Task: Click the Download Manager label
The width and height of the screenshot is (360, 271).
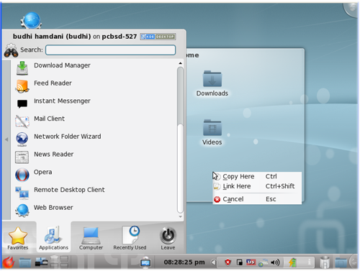Action: [62, 65]
